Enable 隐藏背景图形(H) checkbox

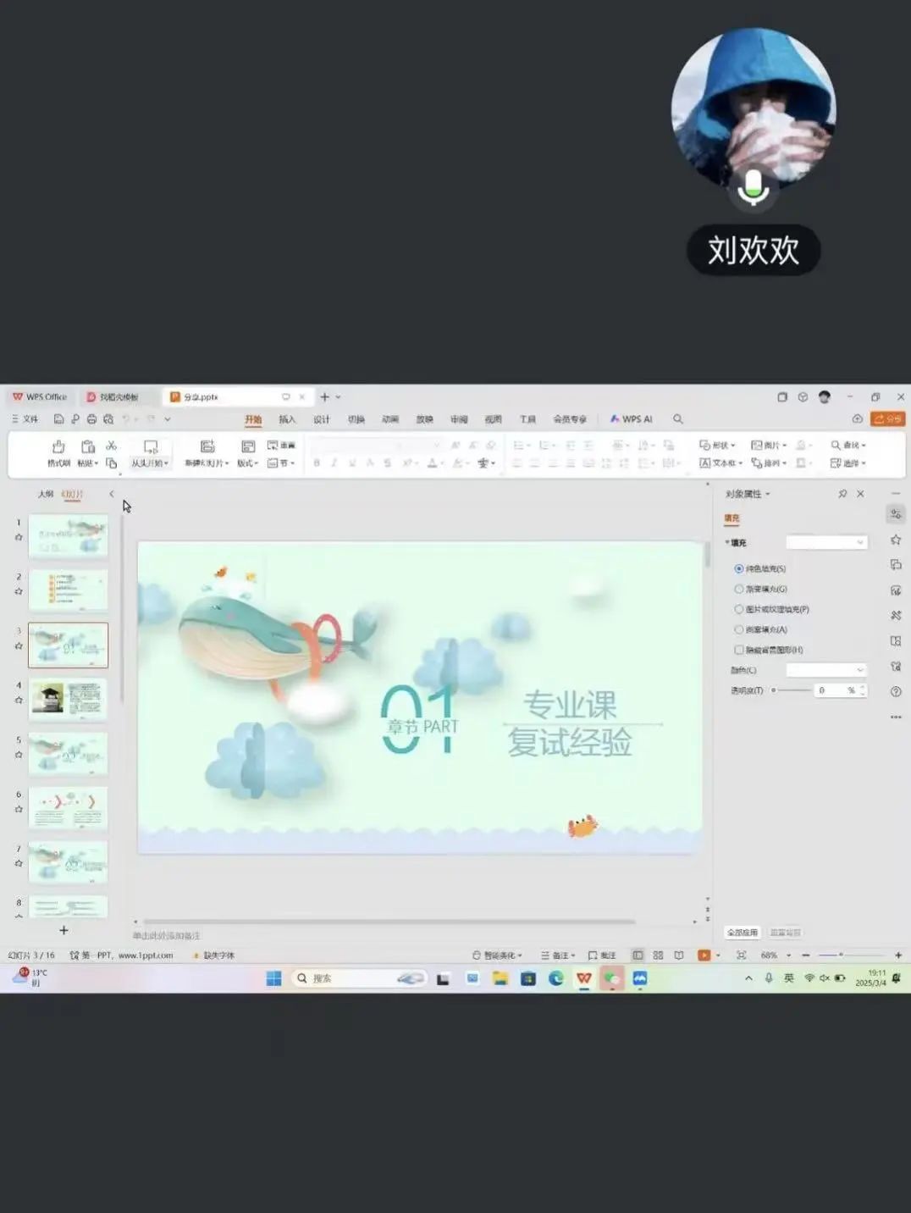[x=739, y=650]
